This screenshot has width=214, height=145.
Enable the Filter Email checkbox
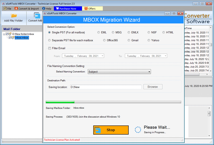(50, 48)
